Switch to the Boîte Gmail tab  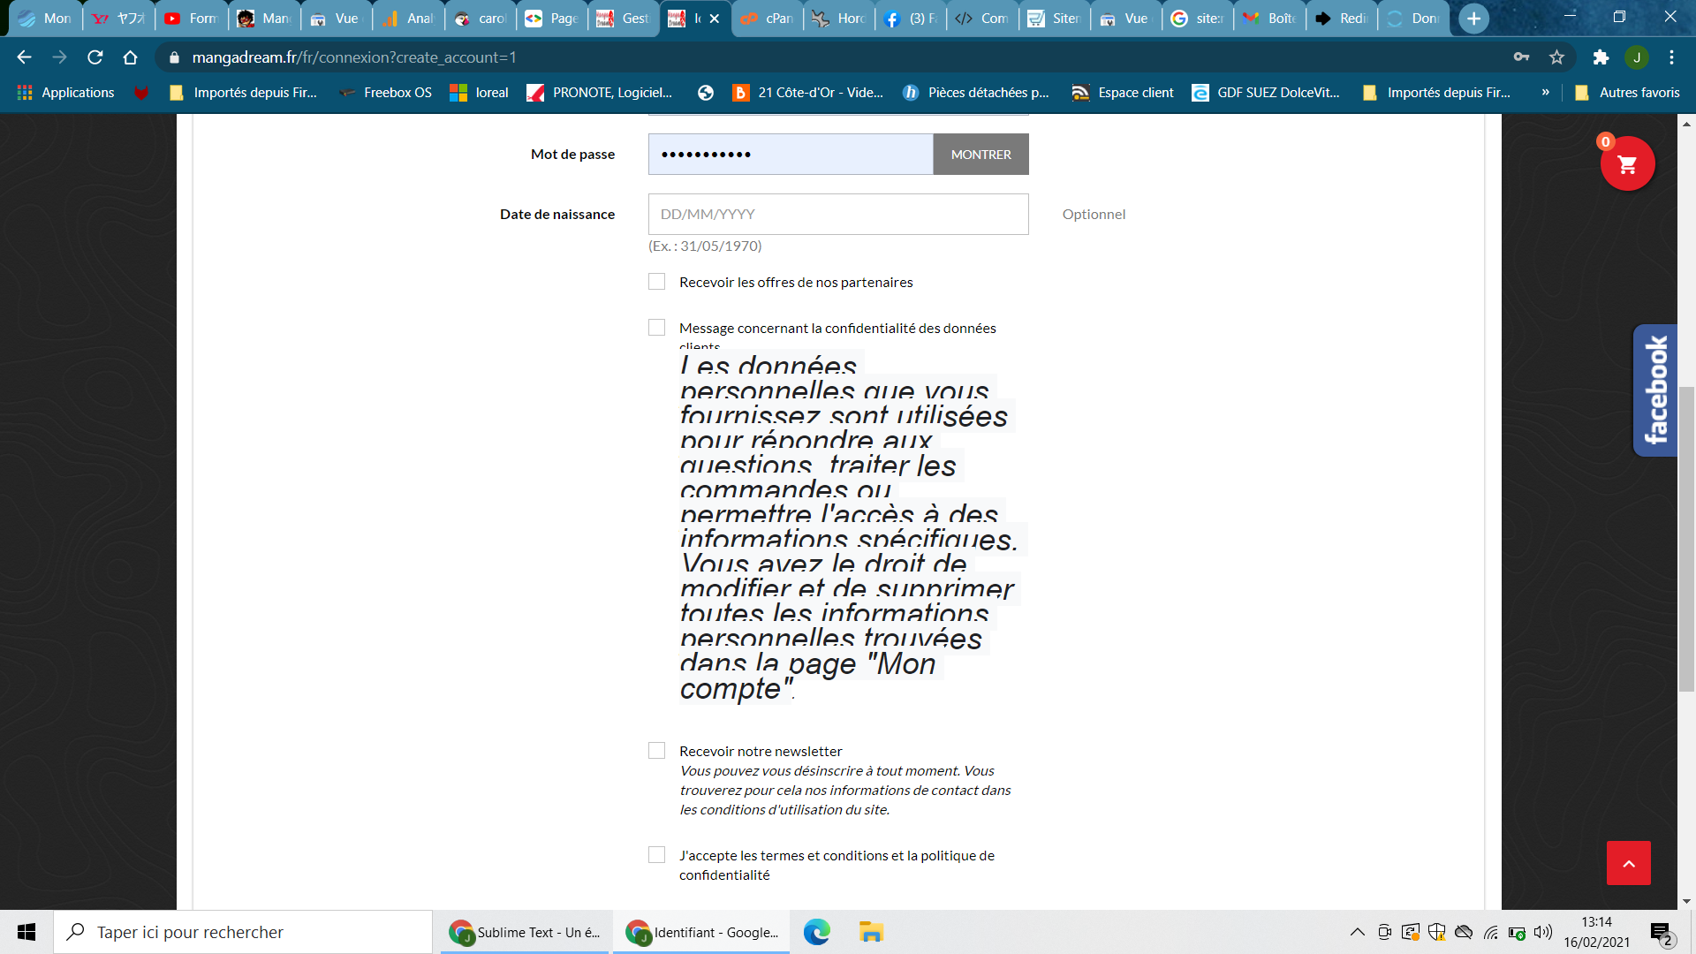tap(1270, 19)
